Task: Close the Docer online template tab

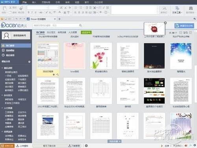Action: pos(55,19)
